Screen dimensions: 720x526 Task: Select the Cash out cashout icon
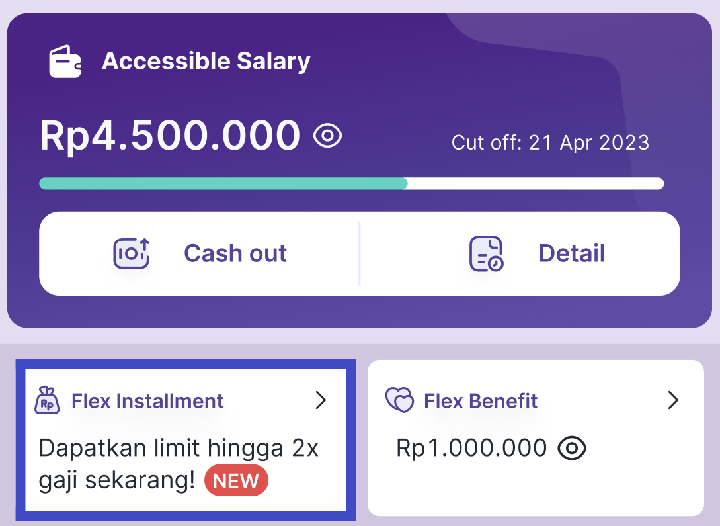(x=131, y=253)
